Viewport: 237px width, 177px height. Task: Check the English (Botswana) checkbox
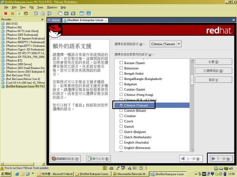(121, 147)
